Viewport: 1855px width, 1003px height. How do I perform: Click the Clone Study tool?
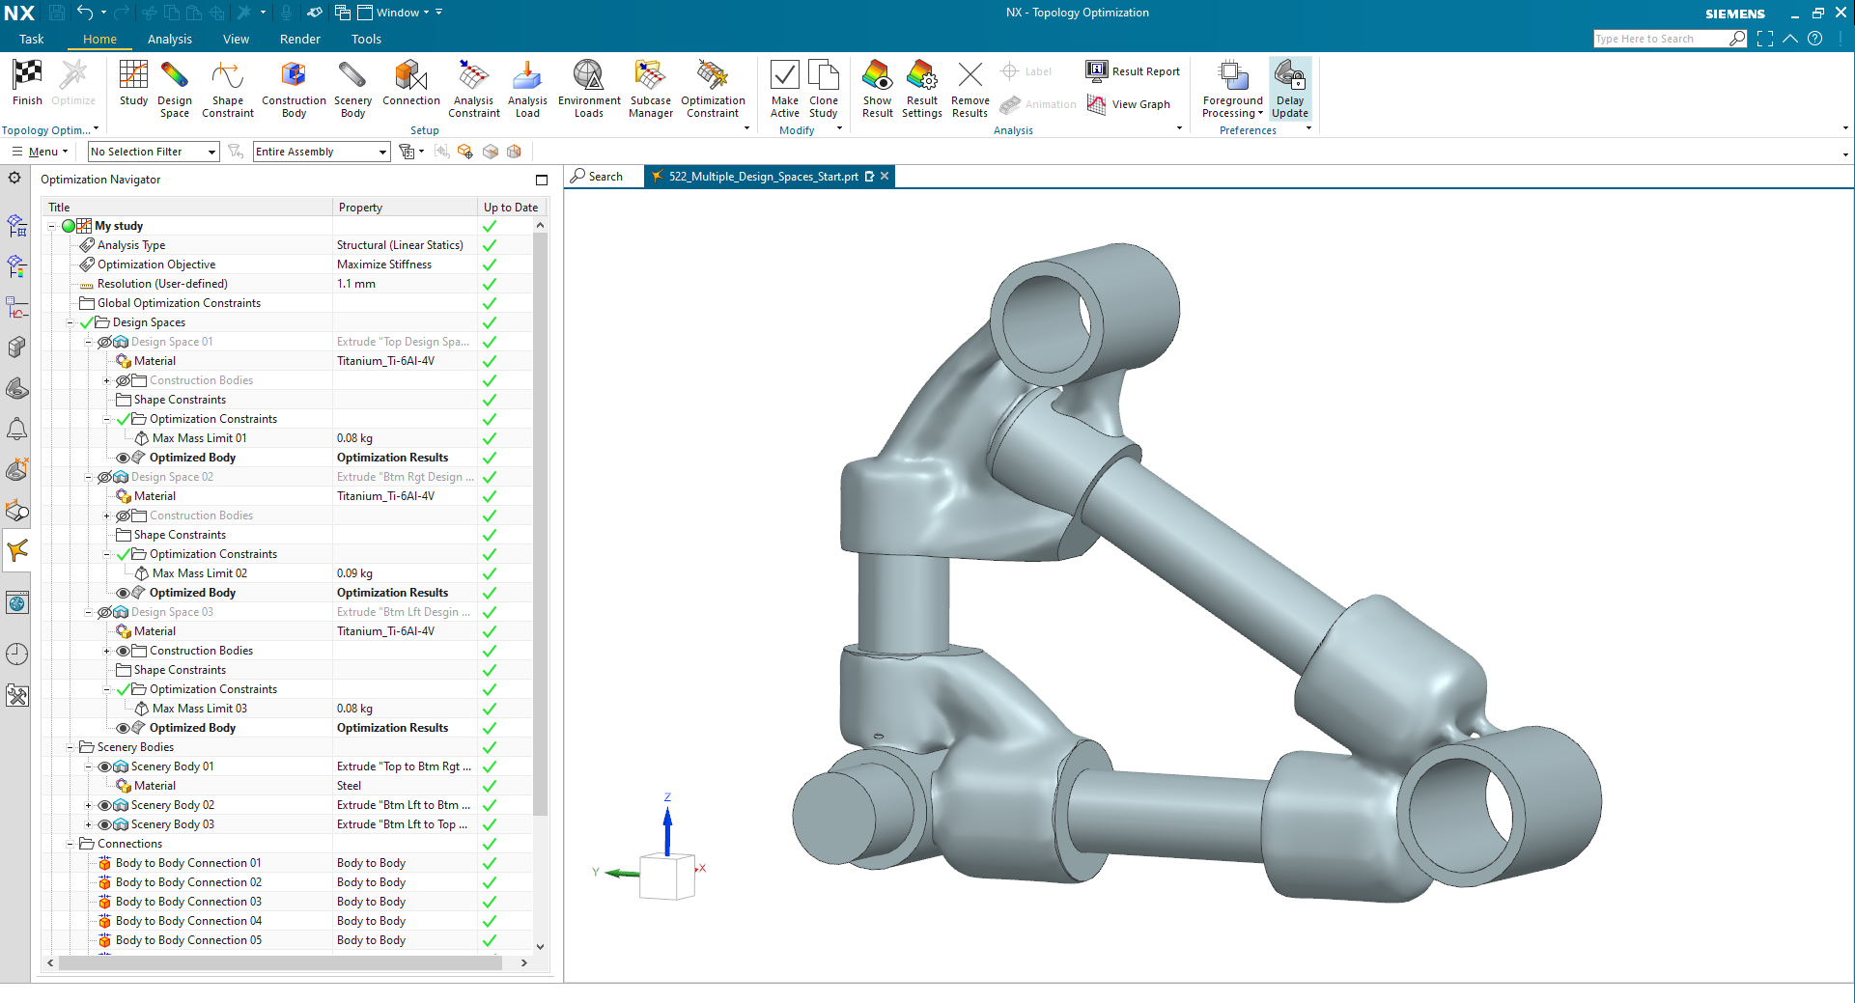tap(824, 89)
